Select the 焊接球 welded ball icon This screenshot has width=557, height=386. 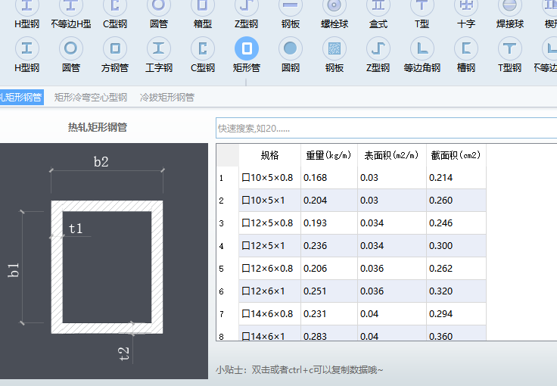[x=510, y=6]
